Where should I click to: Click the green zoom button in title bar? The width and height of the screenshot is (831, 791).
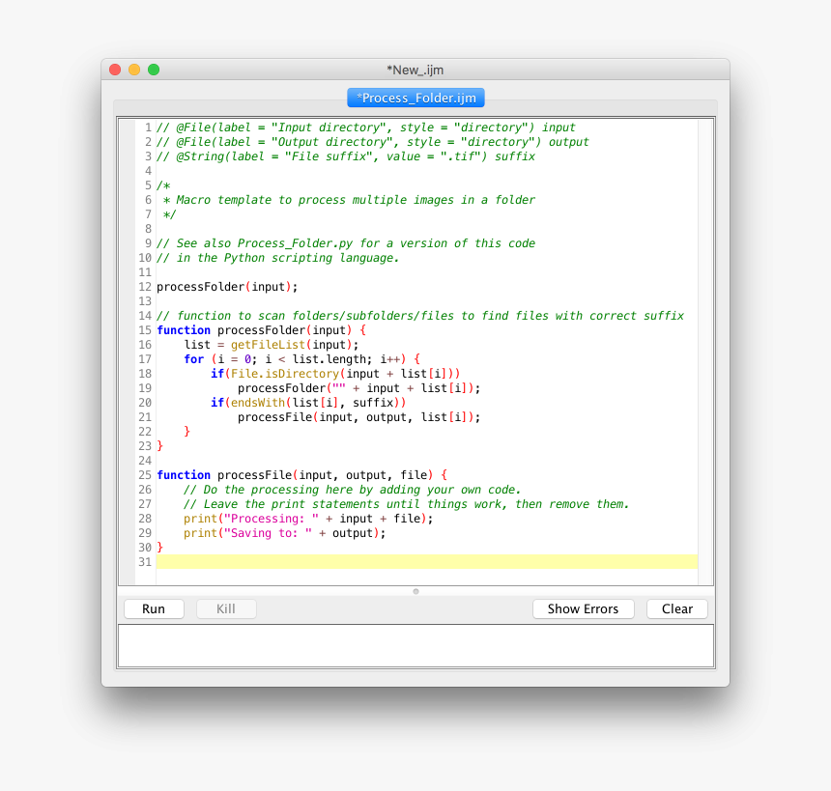coord(154,69)
